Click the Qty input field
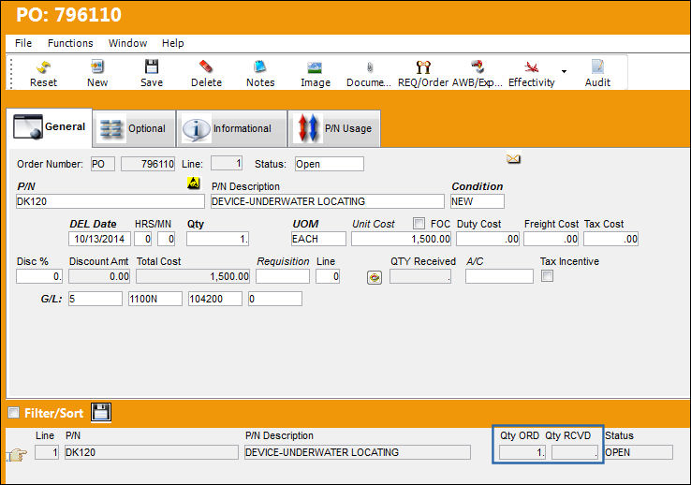691x485 pixels. click(218, 239)
